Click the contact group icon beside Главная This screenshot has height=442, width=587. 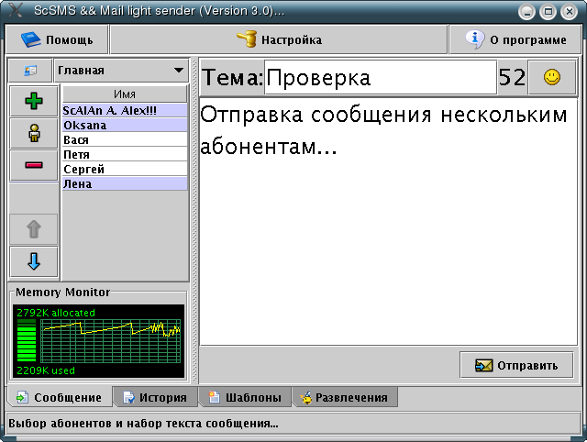click(28, 71)
